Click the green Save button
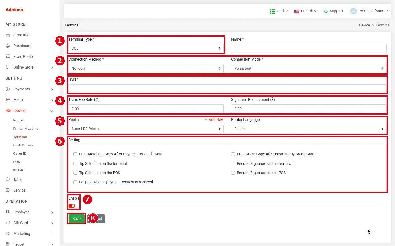The width and height of the screenshot is (395, 246). (x=77, y=219)
